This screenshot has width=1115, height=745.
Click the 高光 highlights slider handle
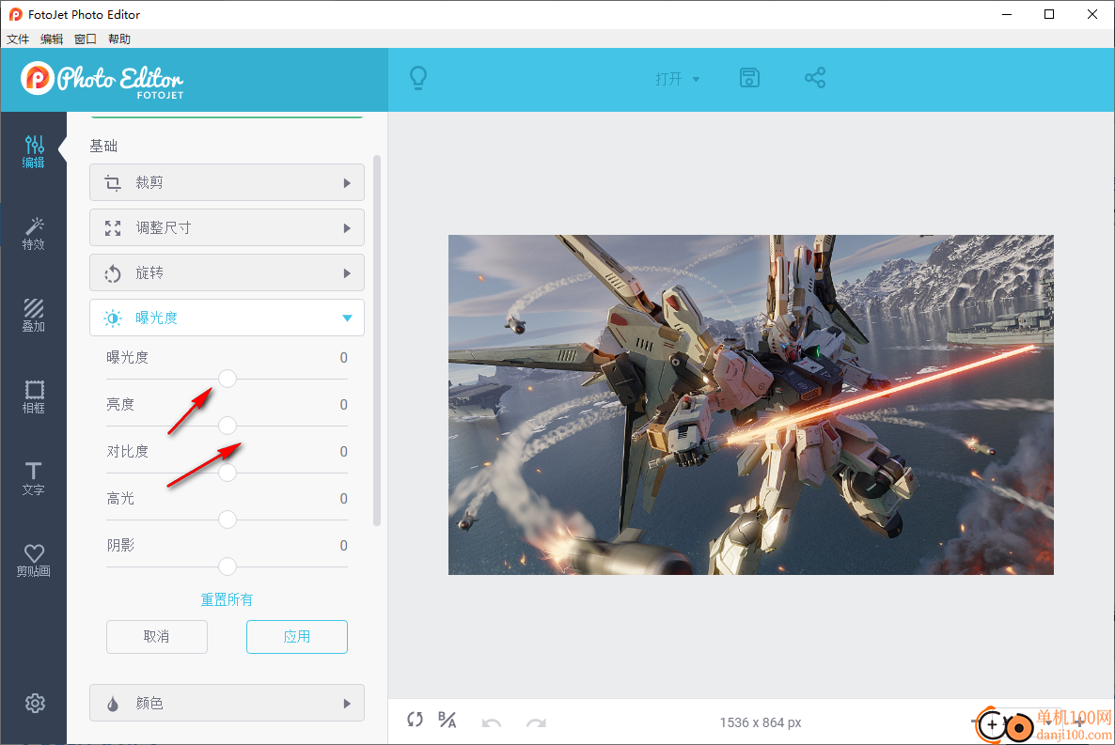(x=228, y=520)
